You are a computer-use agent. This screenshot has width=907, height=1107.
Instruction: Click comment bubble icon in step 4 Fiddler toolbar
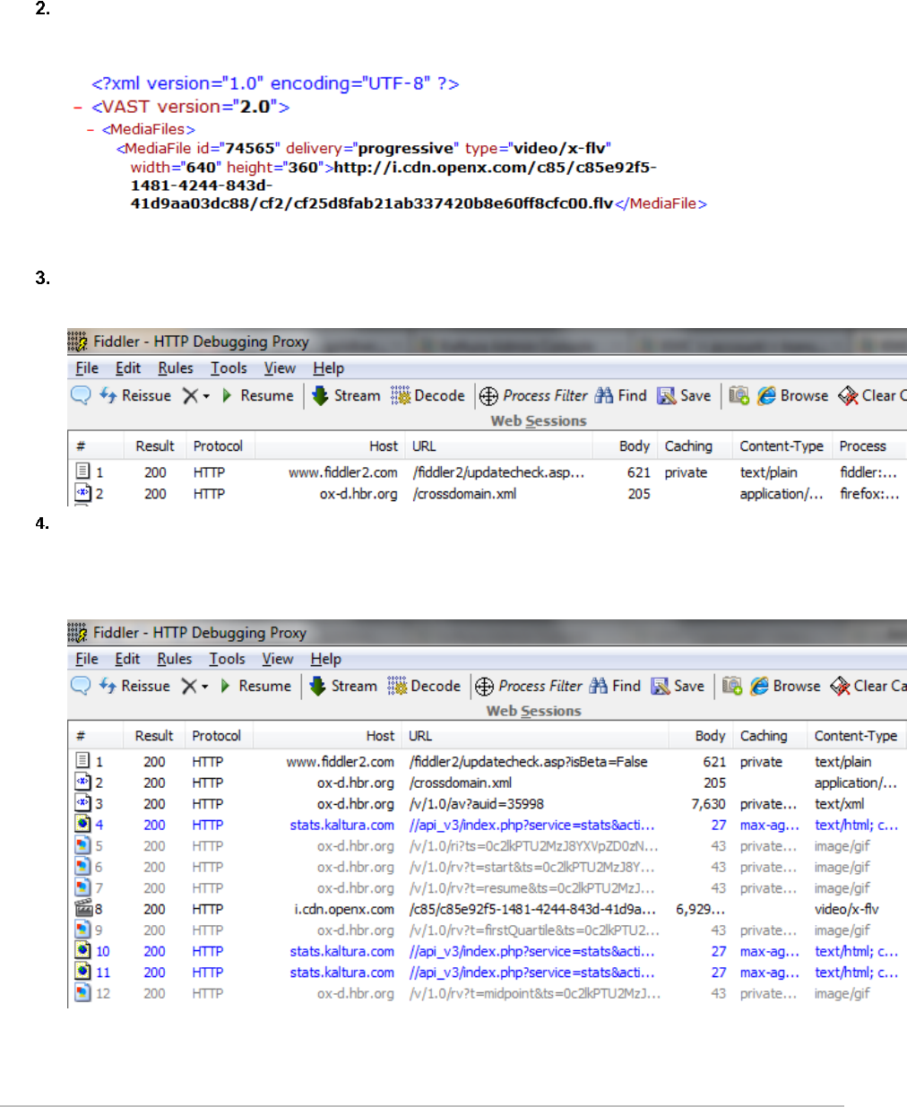coord(81,686)
